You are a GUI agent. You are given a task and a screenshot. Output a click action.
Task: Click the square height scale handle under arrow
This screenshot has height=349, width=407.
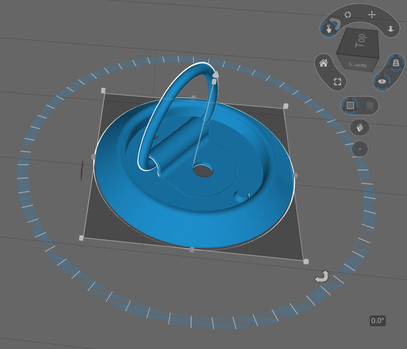tap(214, 82)
